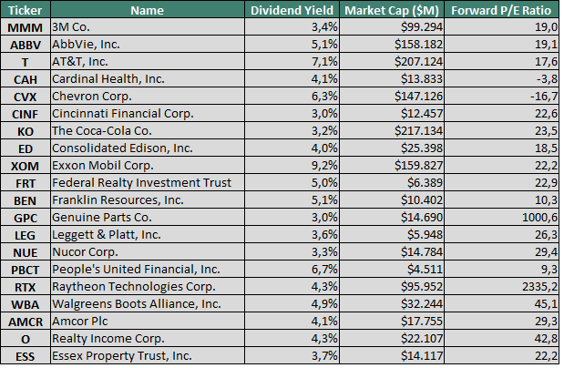Image resolution: width=564 pixels, height=368 pixels.
Task: Select the ESS ticker cell
Action: click(x=26, y=355)
